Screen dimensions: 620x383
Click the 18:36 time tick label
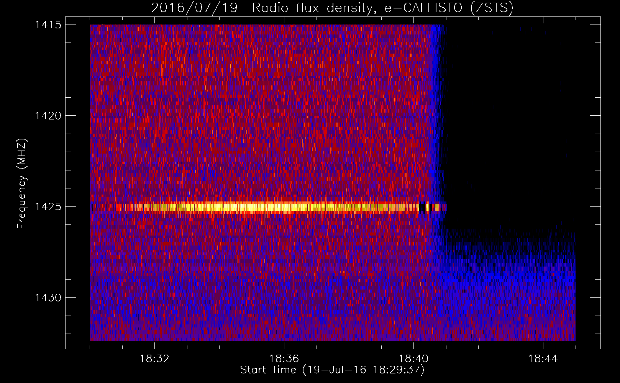coord(284,359)
